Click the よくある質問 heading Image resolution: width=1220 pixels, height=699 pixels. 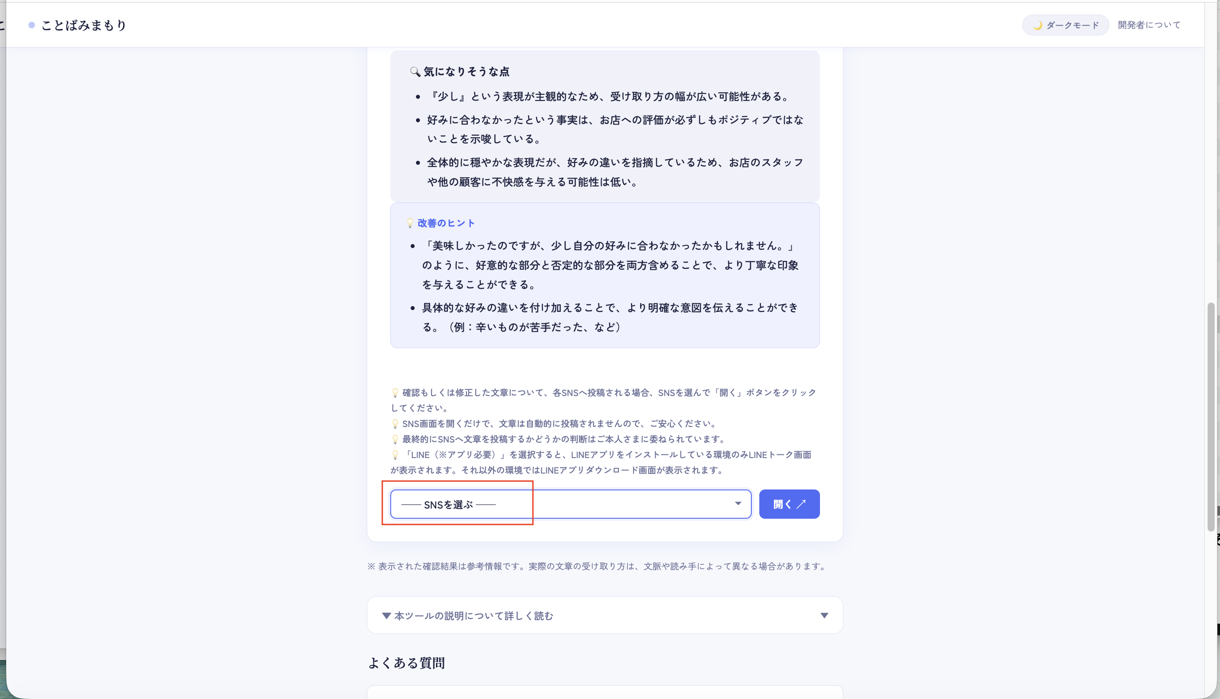(x=406, y=663)
